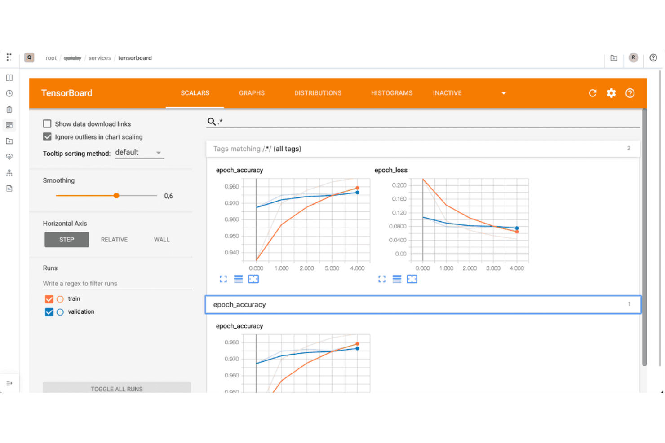This screenshot has height=443, width=665.
Task: Collapse the epoch_accuracy category header
Action: (423, 304)
